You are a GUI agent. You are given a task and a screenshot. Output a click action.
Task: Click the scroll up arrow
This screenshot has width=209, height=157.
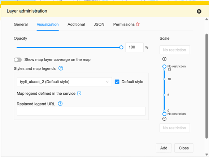(x=206, y=19)
